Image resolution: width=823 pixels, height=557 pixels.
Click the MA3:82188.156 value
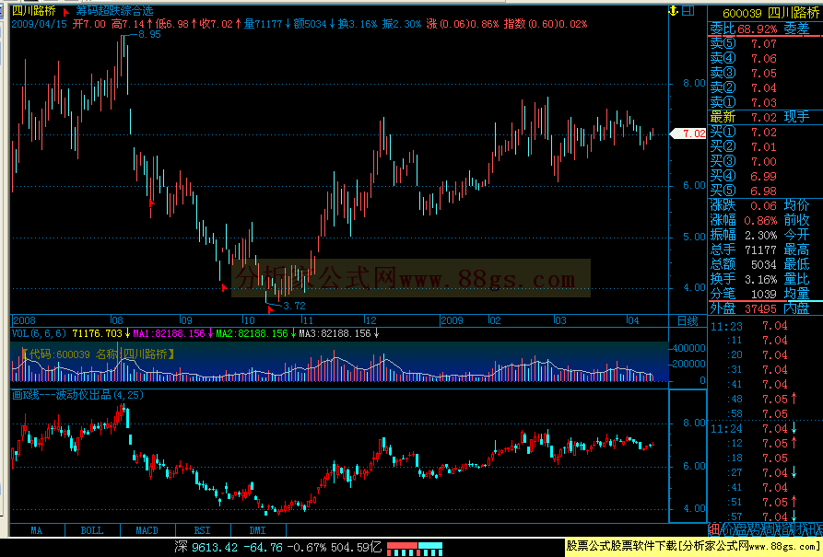[335, 333]
